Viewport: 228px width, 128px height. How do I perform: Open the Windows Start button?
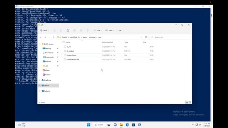89,125
